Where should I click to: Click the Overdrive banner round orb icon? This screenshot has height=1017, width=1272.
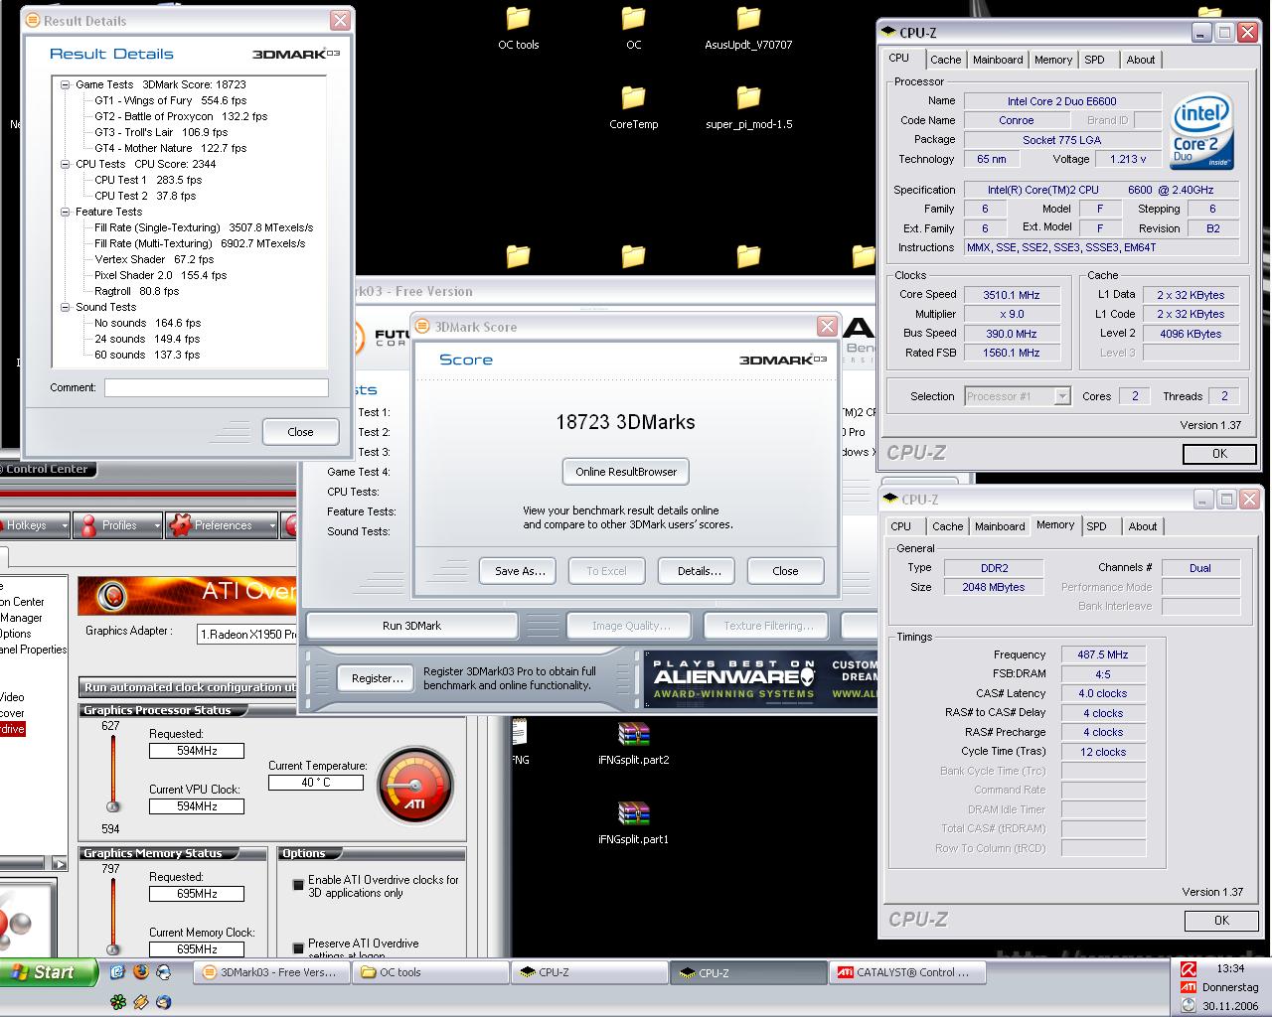pyautogui.click(x=112, y=596)
